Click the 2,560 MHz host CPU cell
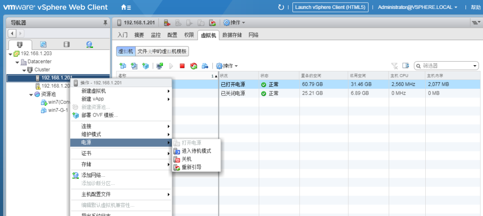483x216 pixels. click(407, 84)
